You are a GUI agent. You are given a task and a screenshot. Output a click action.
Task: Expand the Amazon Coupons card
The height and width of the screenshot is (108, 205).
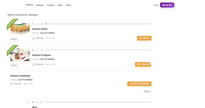(x=14, y=65)
